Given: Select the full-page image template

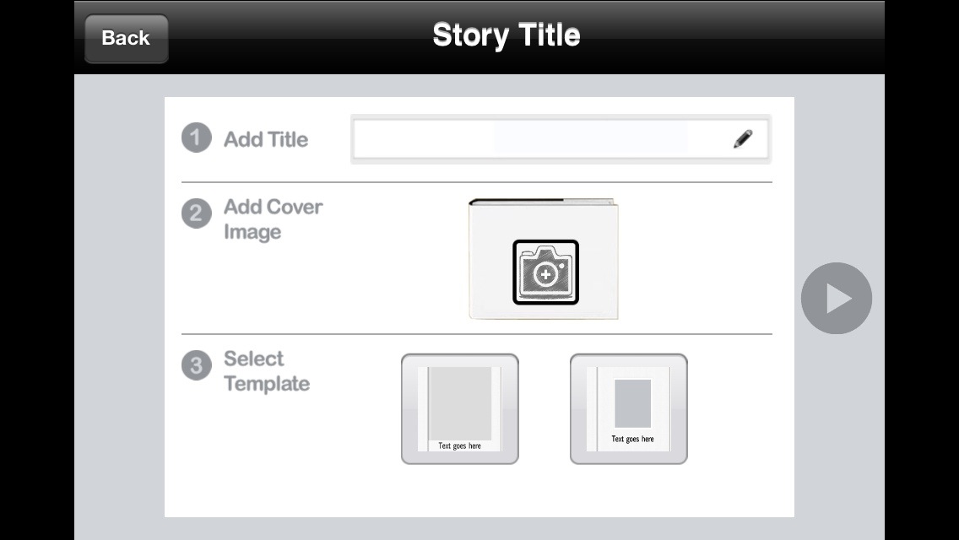Looking at the screenshot, I should [x=459, y=409].
